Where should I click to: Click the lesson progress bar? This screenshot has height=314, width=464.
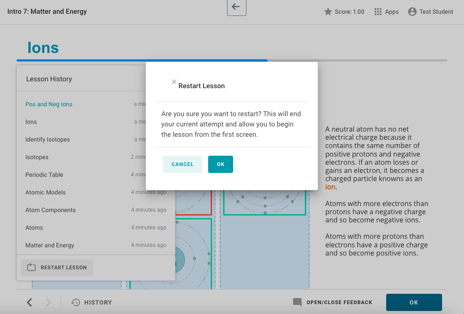231,61
